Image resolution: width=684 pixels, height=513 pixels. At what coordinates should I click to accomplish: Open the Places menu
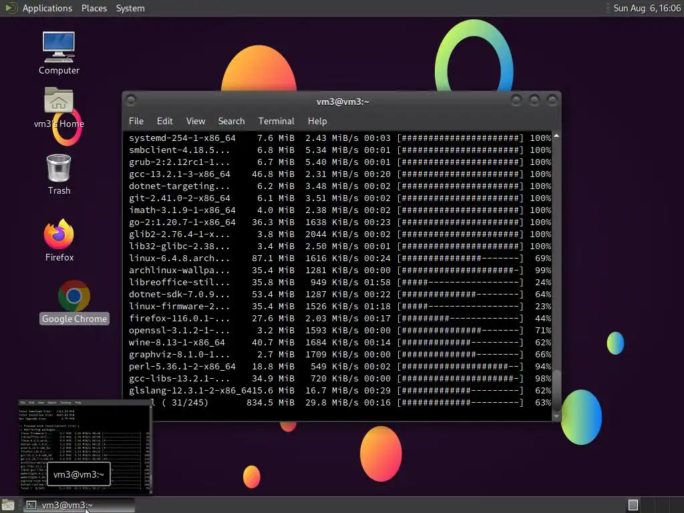(94, 8)
